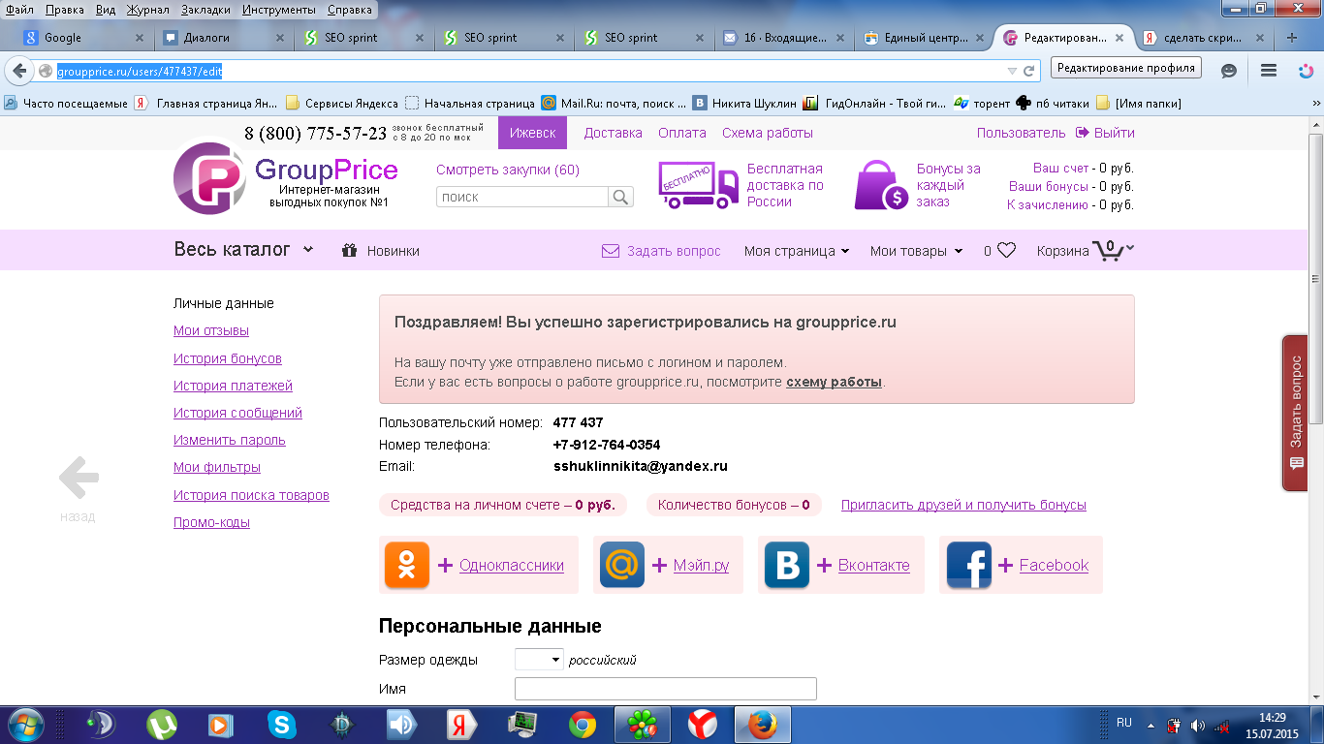Close the Редактирование профиля tab
This screenshot has height=744, width=1324.
(x=1119, y=38)
